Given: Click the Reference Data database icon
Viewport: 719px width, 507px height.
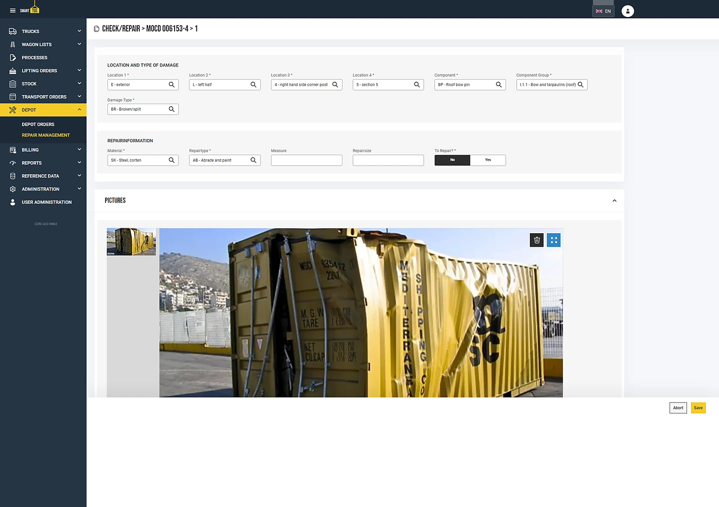Looking at the screenshot, I should [12, 176].
